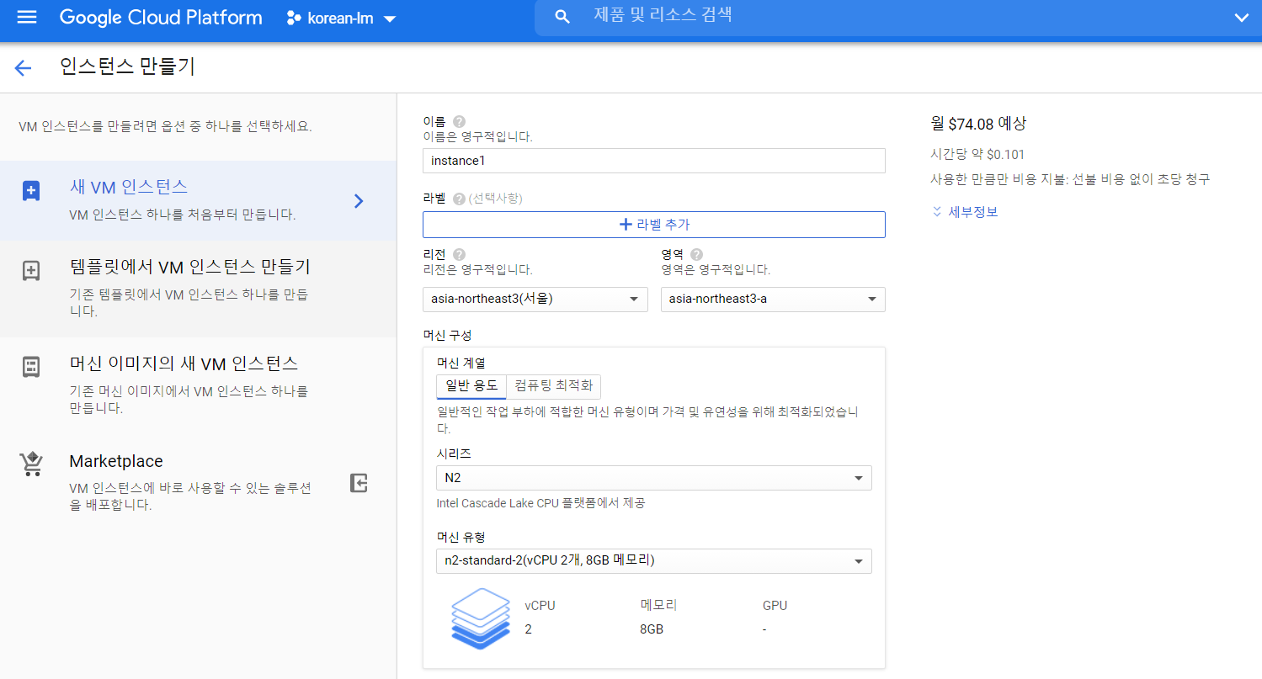Click the 새 VM 인스턴스 plus icon
The height and width of the screenshot is (679, 1262).
[30, 191]
